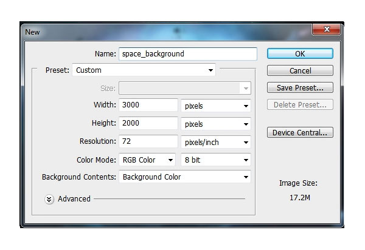Open the Width units dropdown
The width and height of the screenshot is (365, 250).
pyautogui.click(x=216, y=106)
